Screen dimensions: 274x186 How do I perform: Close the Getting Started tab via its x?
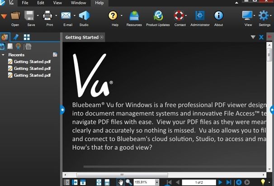(102, 37)
